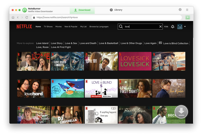Open Browse by Languages menu
Image resolution: width=203 pixels, height=136 pixels.
(99, 26)
